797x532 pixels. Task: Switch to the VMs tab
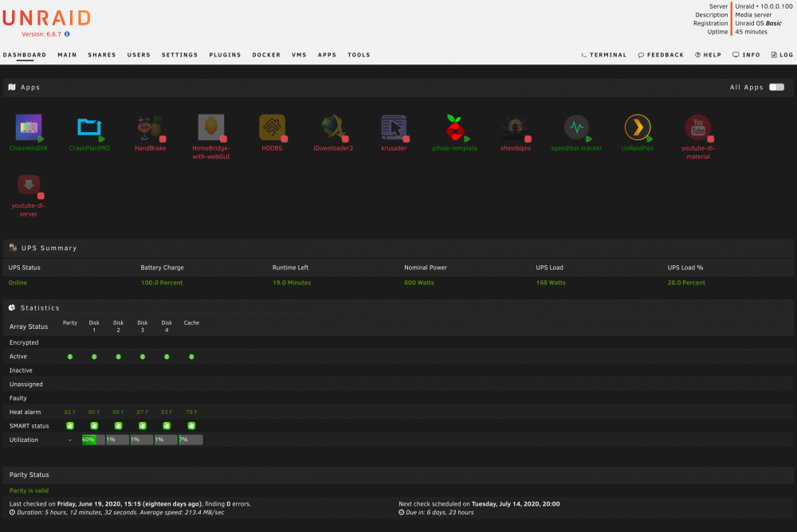pos(299,55)
